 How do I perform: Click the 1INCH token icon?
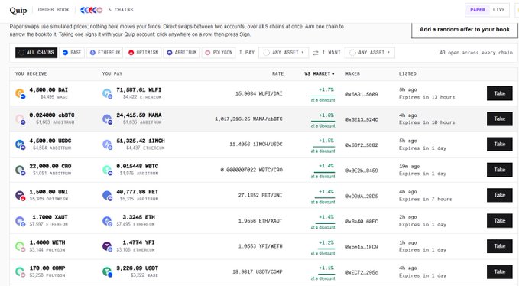pos(107,145)
